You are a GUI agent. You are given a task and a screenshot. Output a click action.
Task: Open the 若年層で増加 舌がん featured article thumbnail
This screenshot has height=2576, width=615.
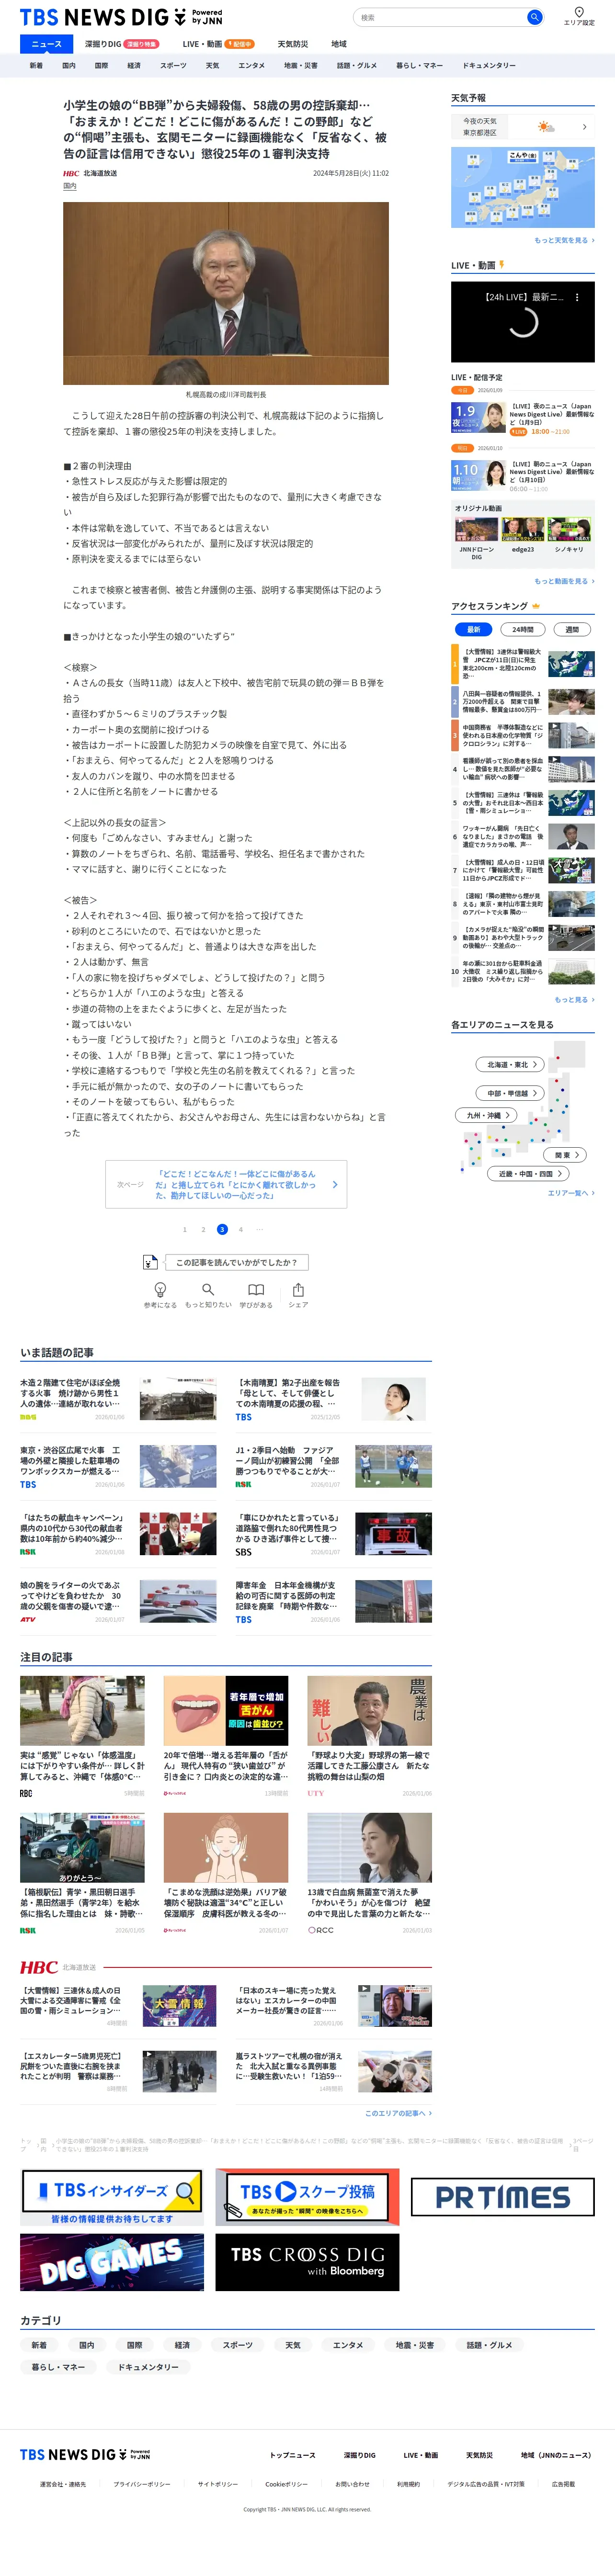pos(226,1711)
